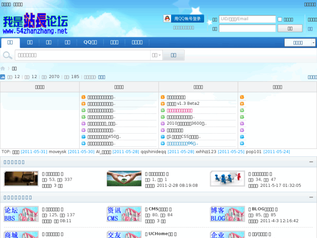Click the user 'xxhhzz123' in the TOP row
Viewport: 317px width, 238px height.
click(x=206, y=152)
